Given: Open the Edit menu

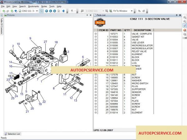Looking at the screenshot, I should click(x=8, y=7).
